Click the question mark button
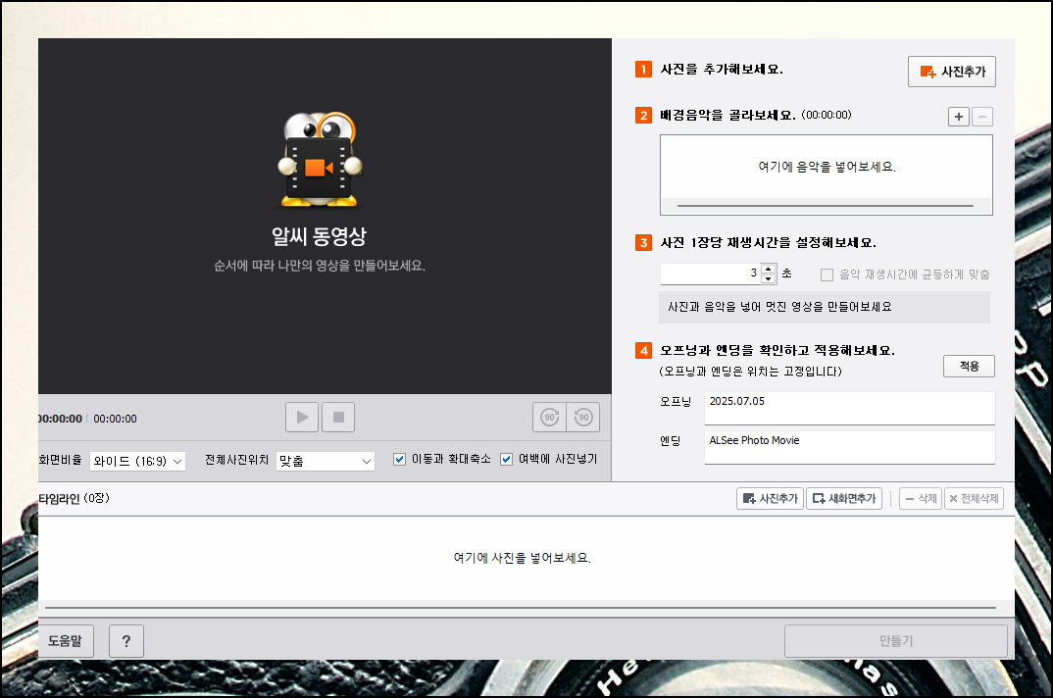The width and height of the screenshot is (1053, 698). (x=126, y=641)
